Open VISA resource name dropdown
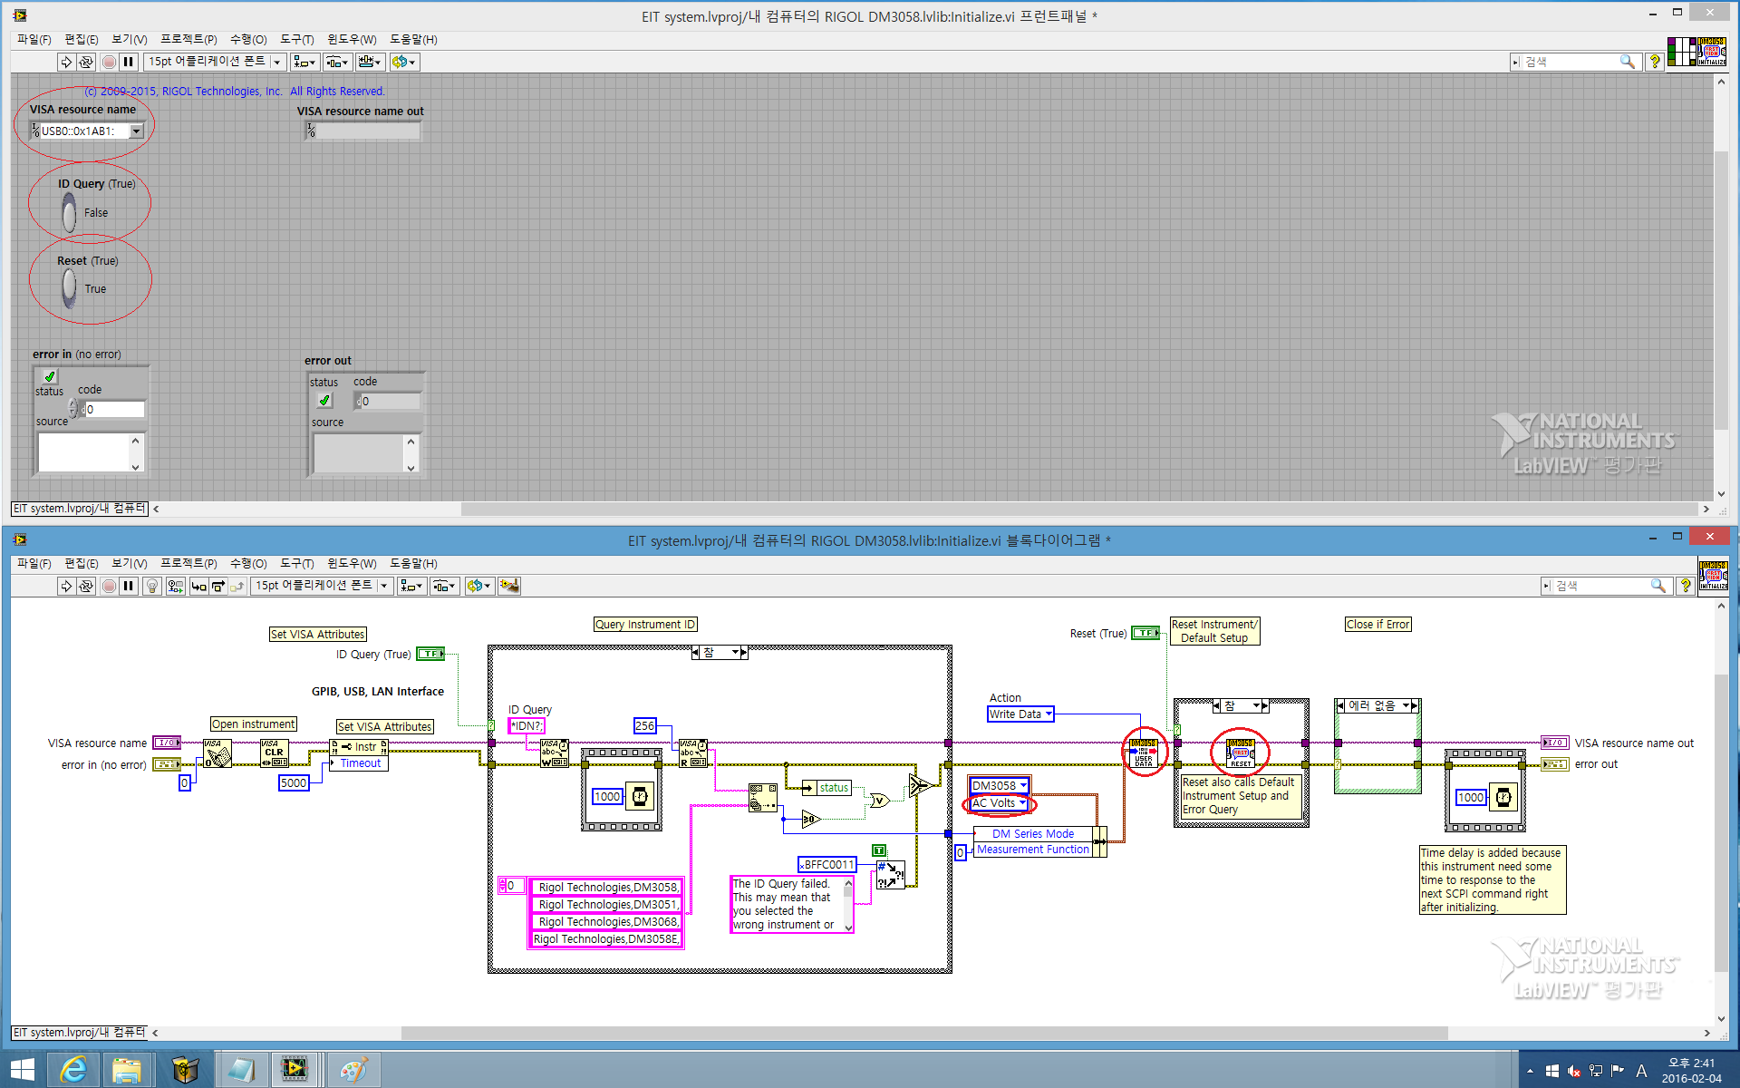 pyautogui.click(x=137, y=131)
